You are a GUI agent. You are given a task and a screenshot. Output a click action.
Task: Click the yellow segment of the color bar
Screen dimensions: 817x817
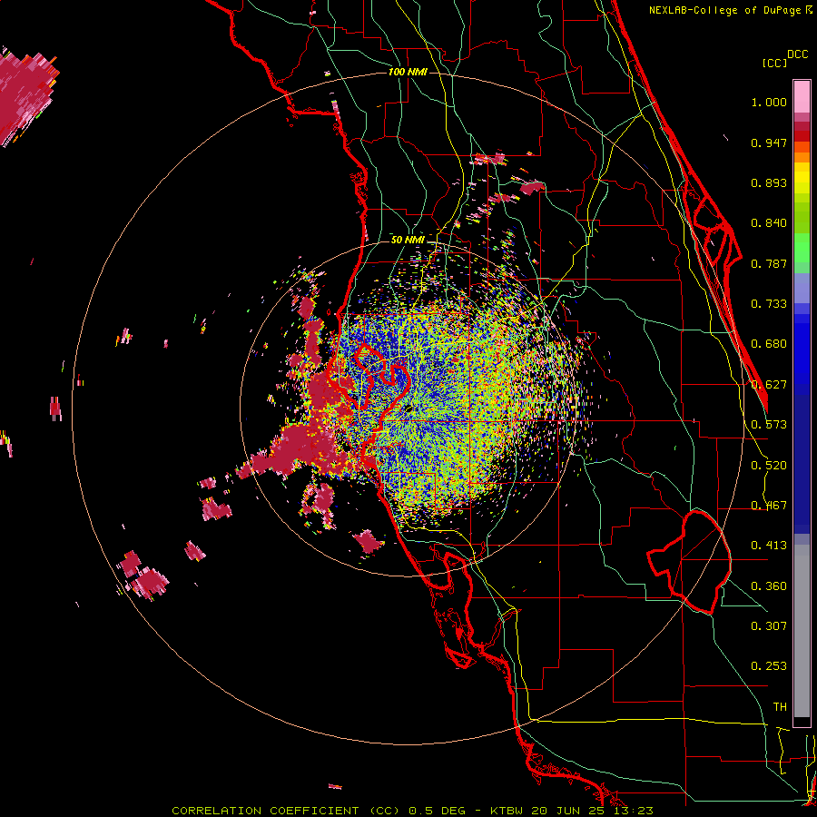(x=802, y=178)
